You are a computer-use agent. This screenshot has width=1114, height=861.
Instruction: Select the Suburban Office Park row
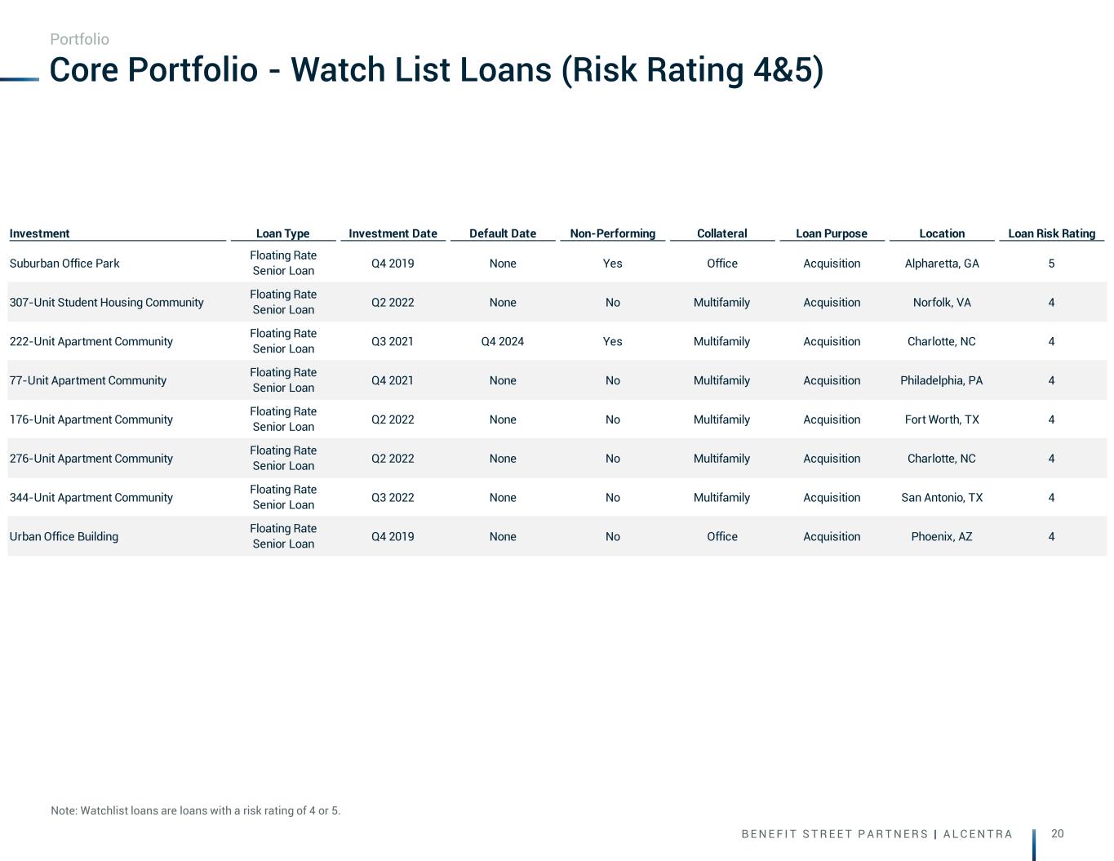557,263
